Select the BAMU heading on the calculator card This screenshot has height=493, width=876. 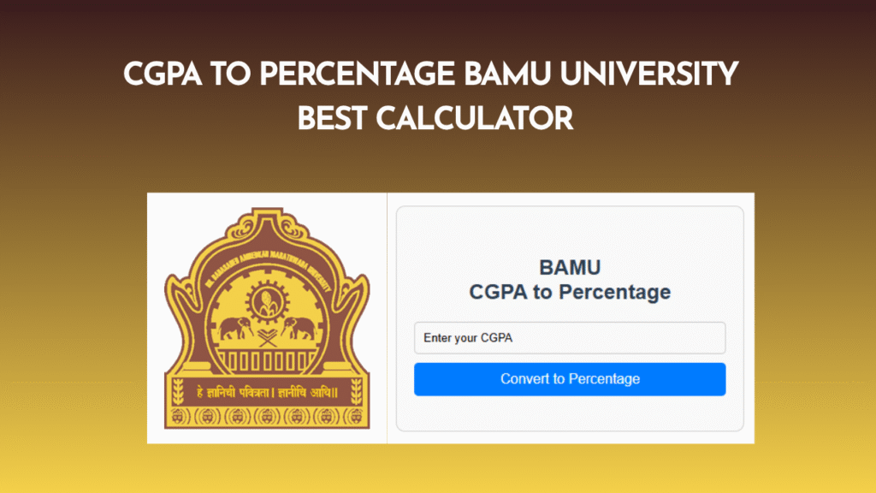[570, 267]
